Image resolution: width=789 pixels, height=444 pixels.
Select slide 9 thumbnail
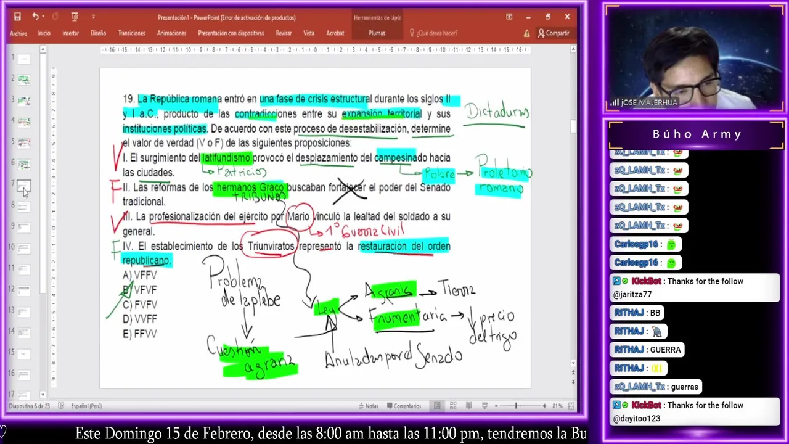pos(23,228)
